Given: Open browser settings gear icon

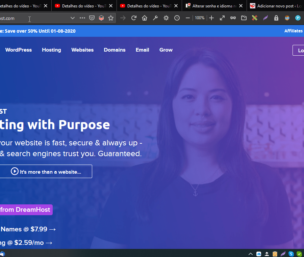Looking at the screenshot, I should coord(166,18).
